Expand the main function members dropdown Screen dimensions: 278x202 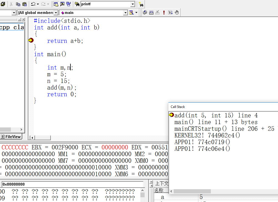pos(125,13)
